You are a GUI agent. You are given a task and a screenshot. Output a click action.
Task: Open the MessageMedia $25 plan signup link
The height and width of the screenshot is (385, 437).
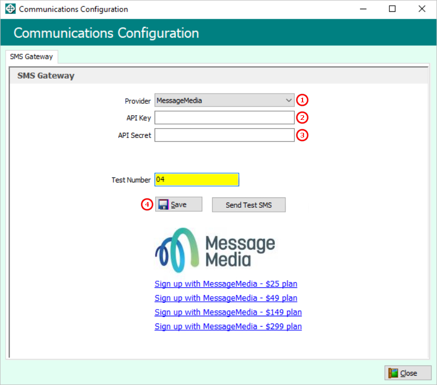pos(226,284)
